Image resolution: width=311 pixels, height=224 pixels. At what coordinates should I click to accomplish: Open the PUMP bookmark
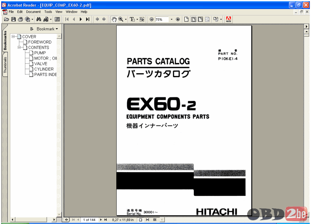(40, 53)
